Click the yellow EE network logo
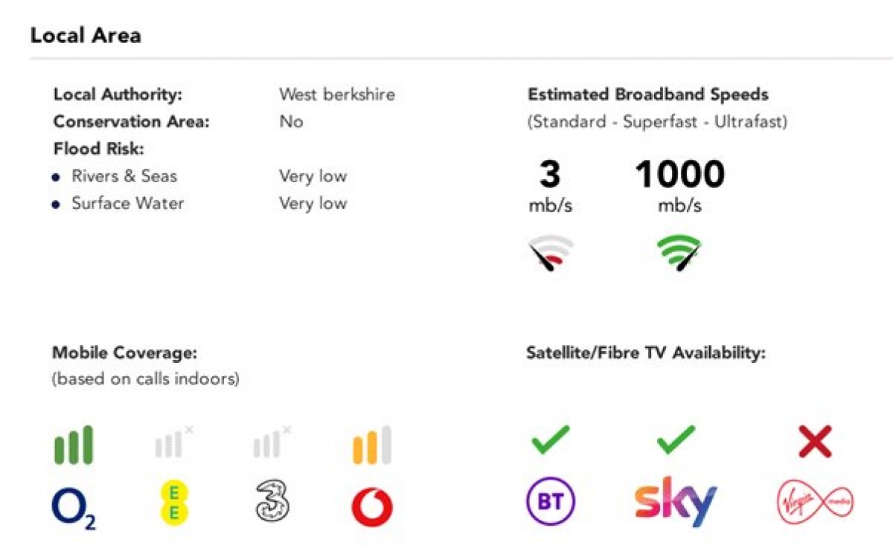The height and width of the screenshot is (554, 893). click(174, 503)
